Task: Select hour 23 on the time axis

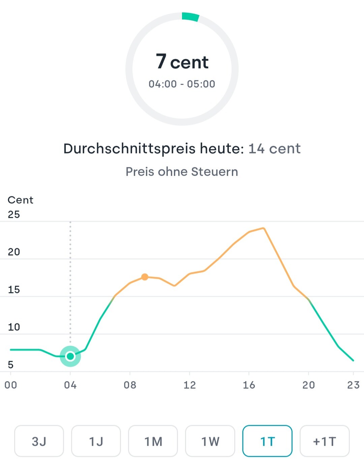Action: coord(353,385)
